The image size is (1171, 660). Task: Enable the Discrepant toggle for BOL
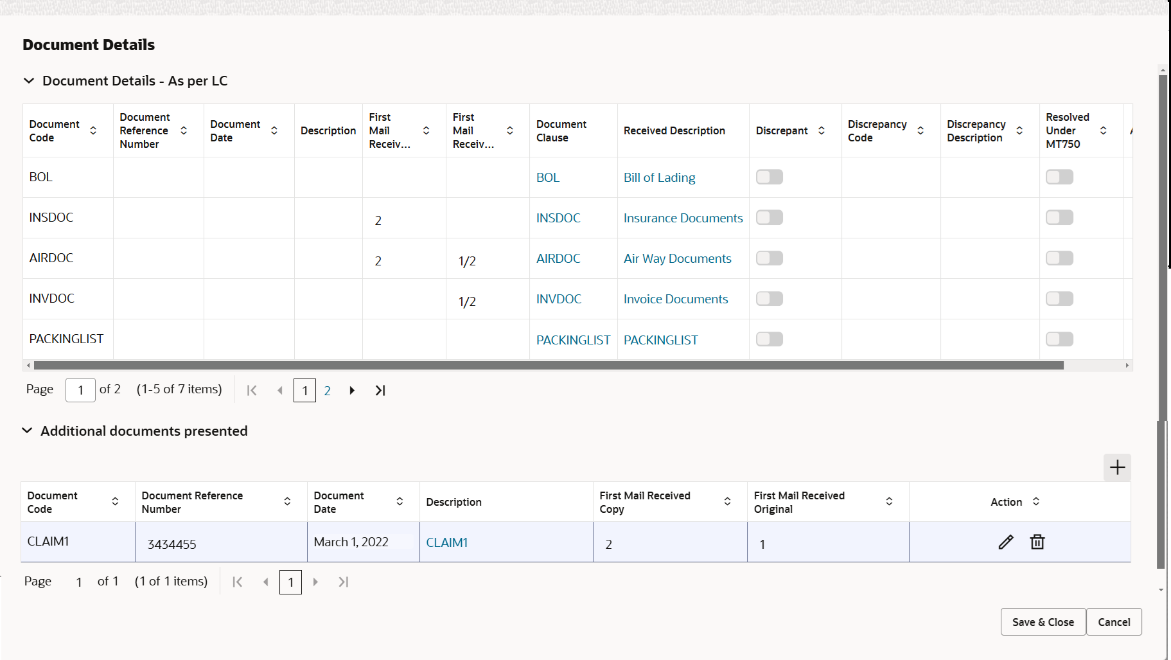pos(769,177)
